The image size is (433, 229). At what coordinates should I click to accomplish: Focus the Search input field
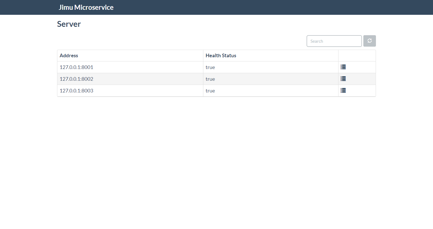334,41
